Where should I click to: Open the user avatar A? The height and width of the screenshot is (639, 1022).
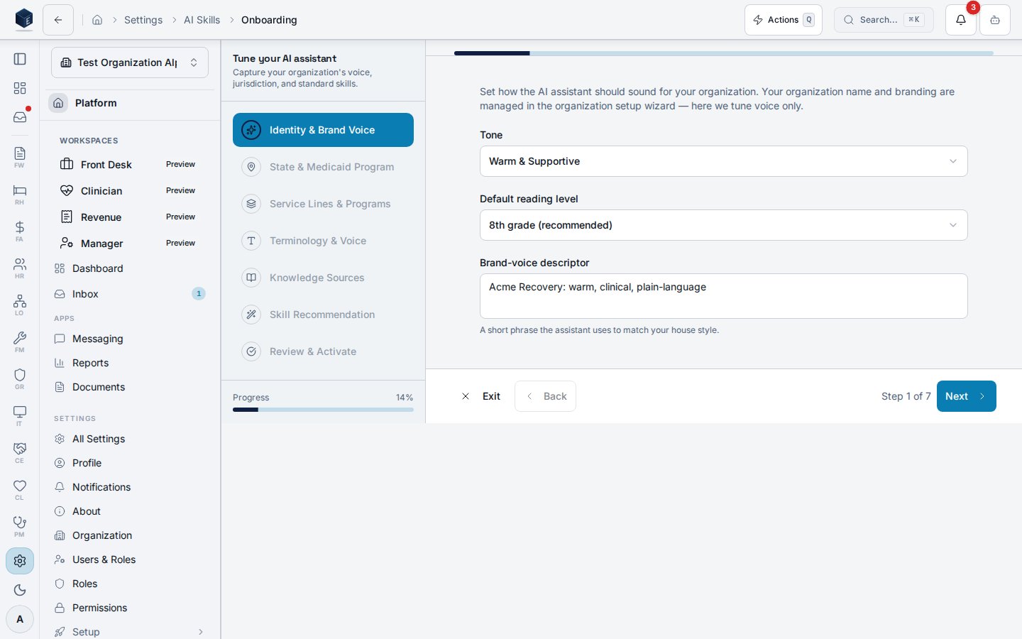[x=20, y=619]
